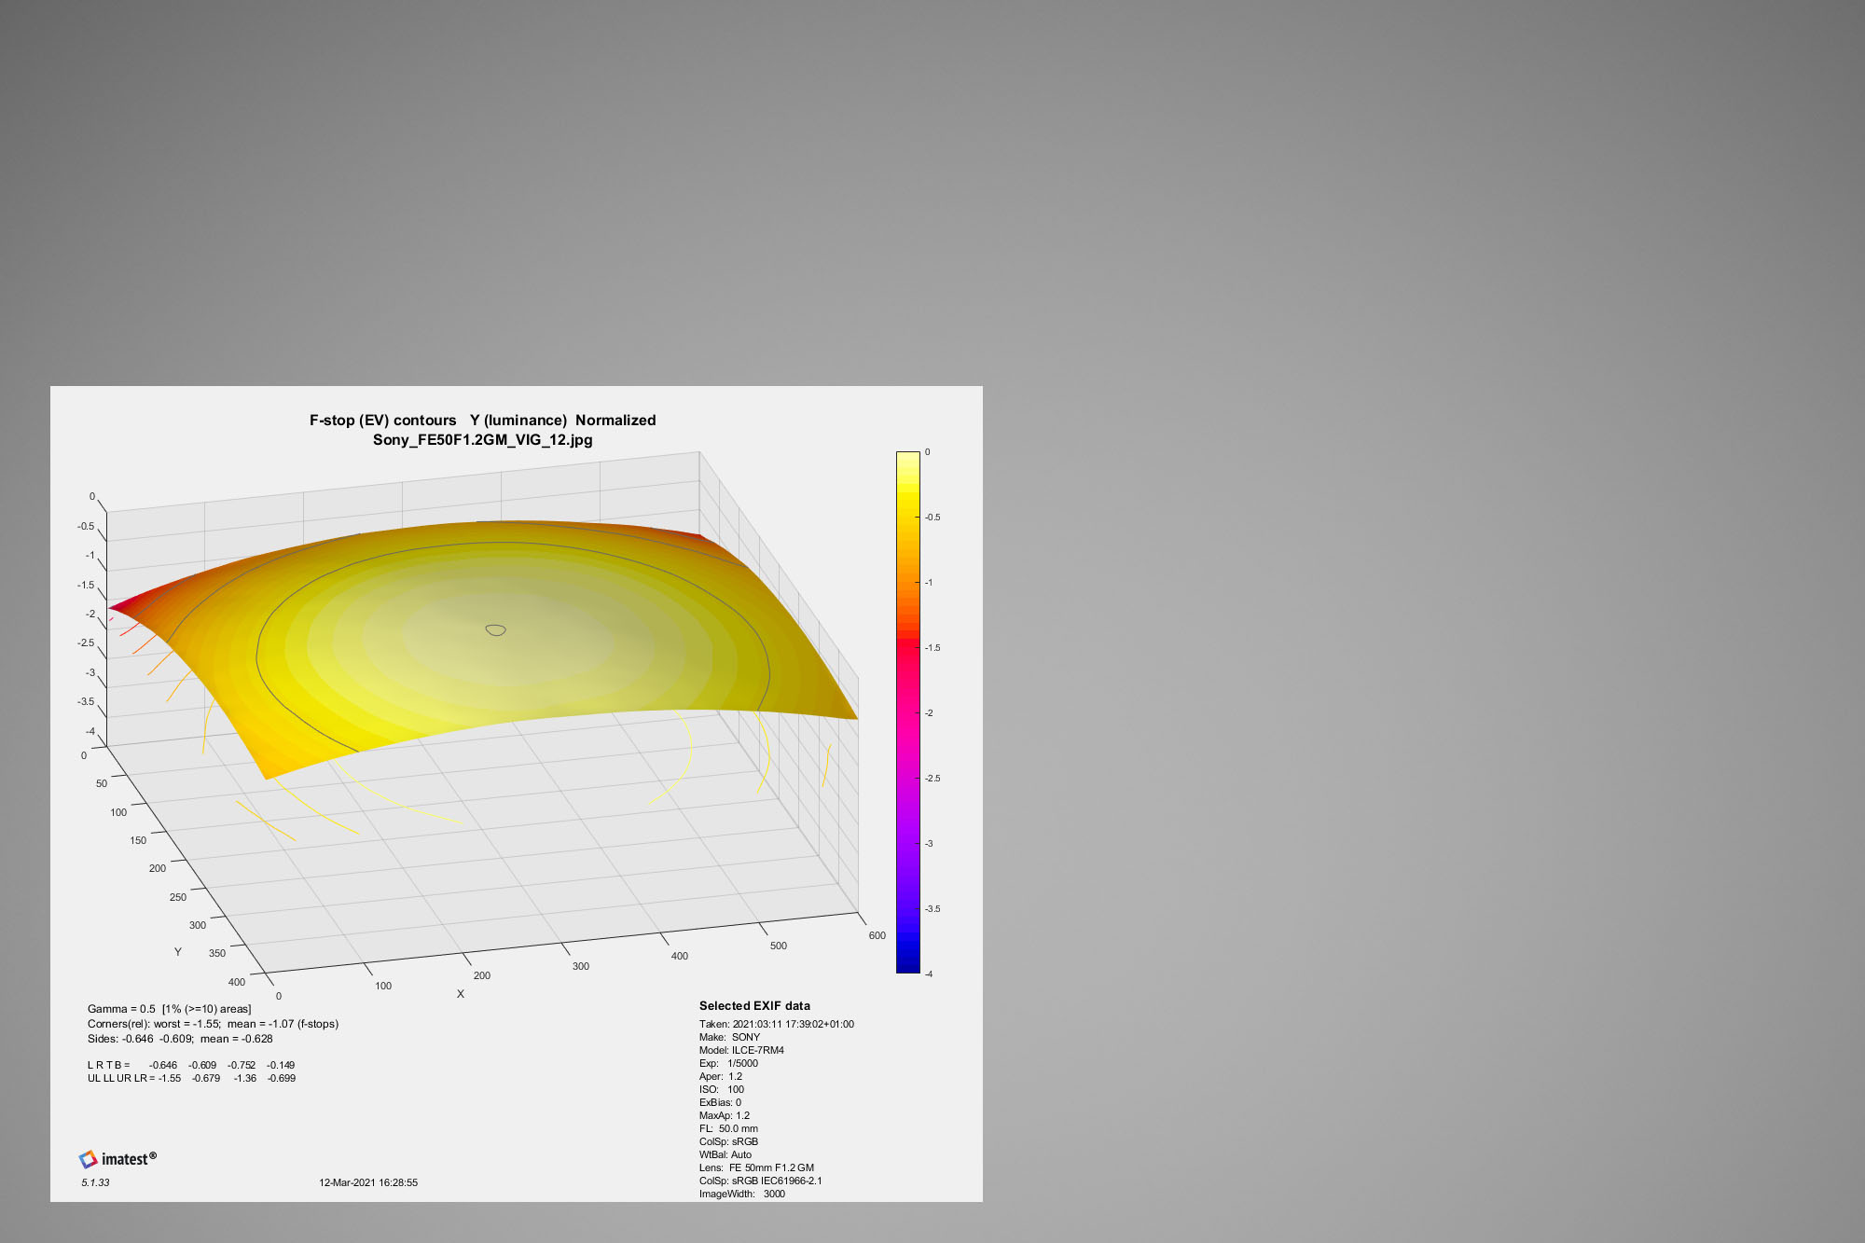Viewport: 1865px width, 1243px height.
Task: Click the imatest logo icon
Action: (x=89, y=1159)
